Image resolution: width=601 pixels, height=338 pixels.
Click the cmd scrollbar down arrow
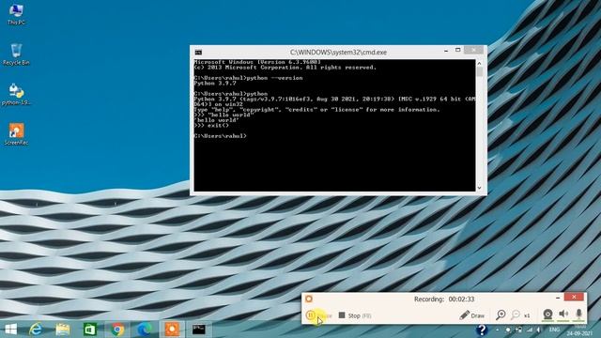click(480, 188)
